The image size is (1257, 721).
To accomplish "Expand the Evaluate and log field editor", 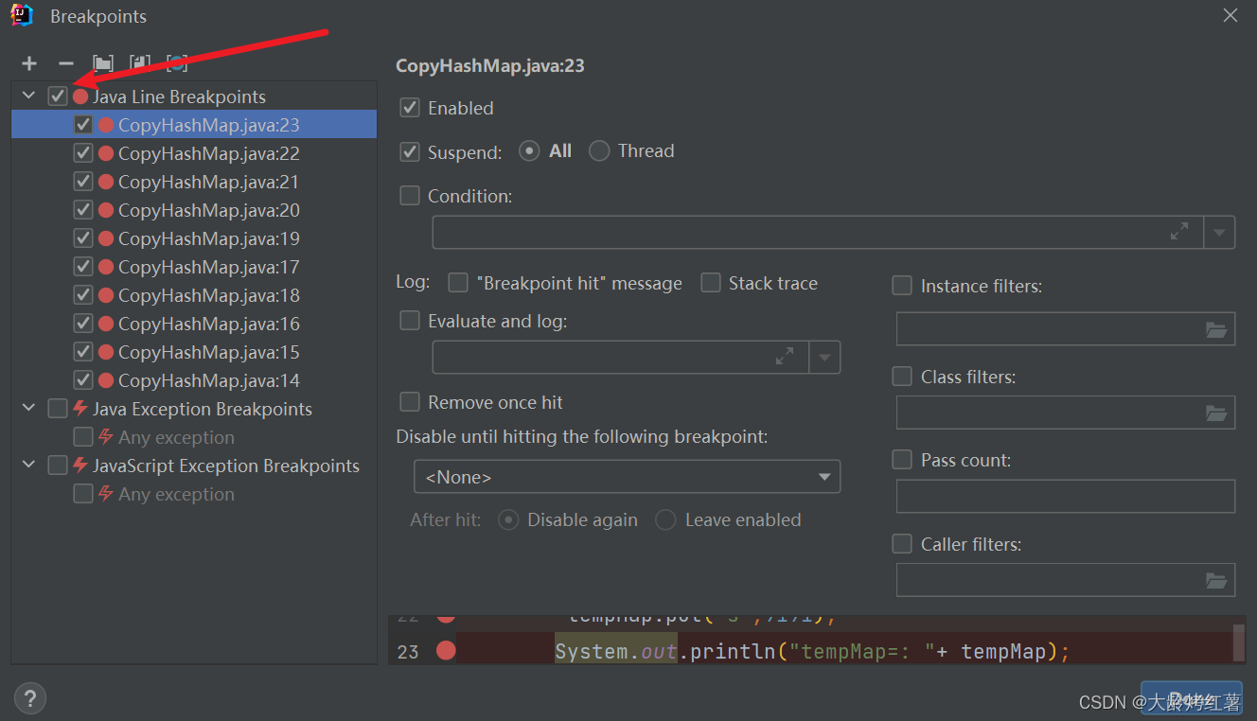I will pos(785,357).
